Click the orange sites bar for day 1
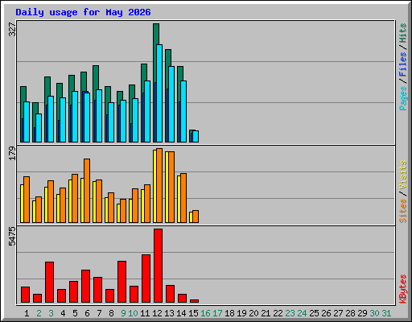412x322 pixels. (x=27, y=200)
